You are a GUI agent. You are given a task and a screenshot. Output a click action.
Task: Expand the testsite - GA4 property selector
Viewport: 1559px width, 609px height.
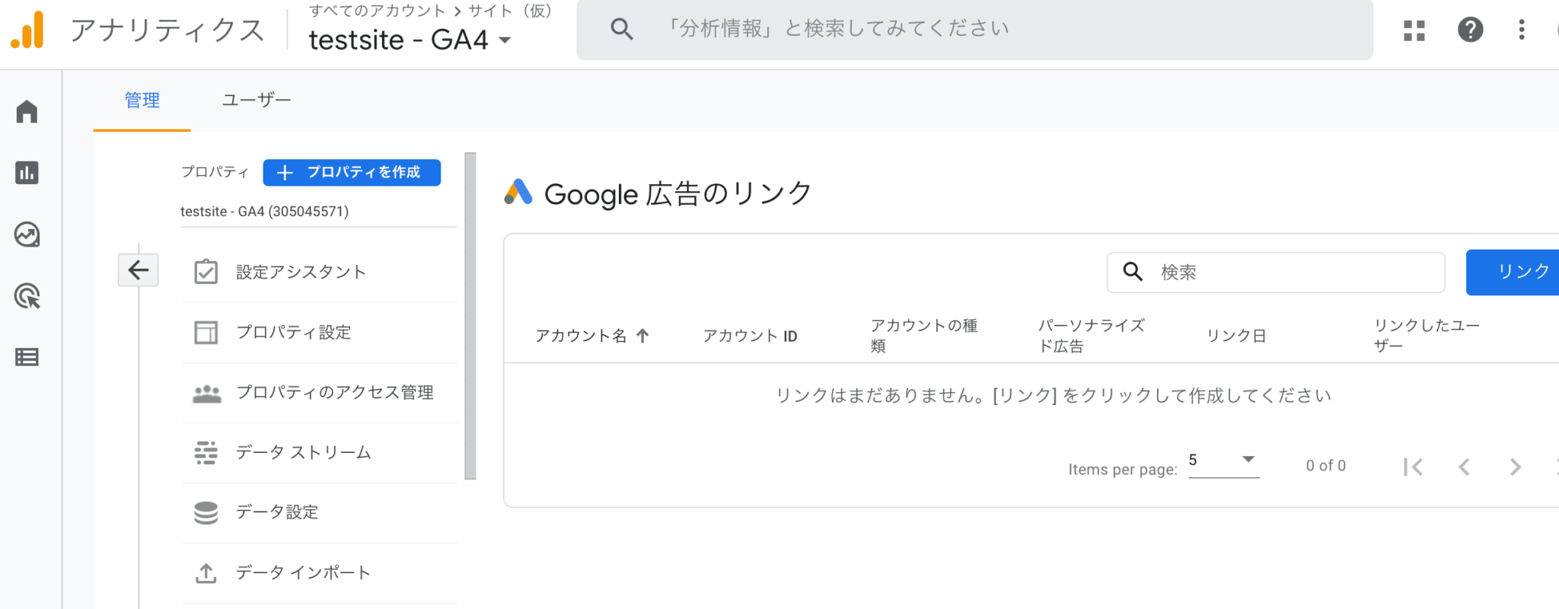point(410,40)
